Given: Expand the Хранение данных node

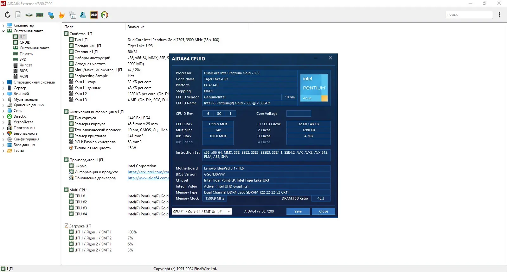Looking at the screenshot, I should point(3,105).
